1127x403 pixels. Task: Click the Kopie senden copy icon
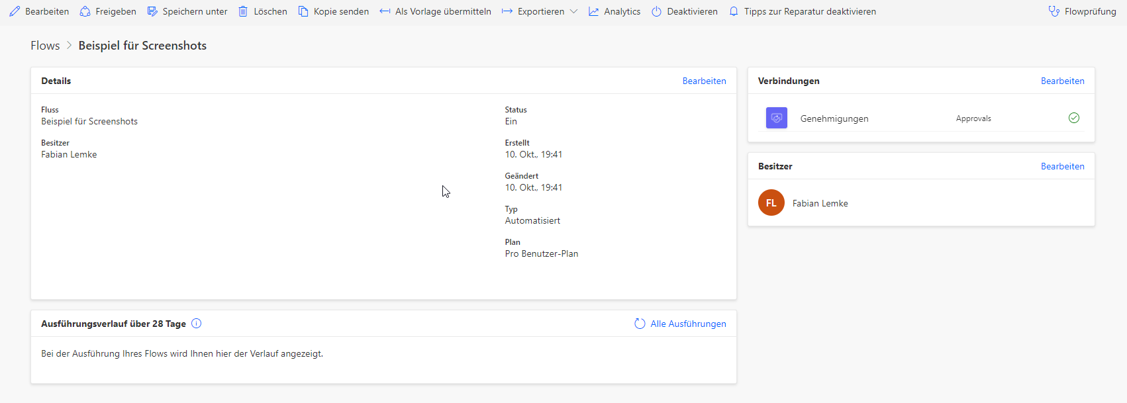coord(303,11)
